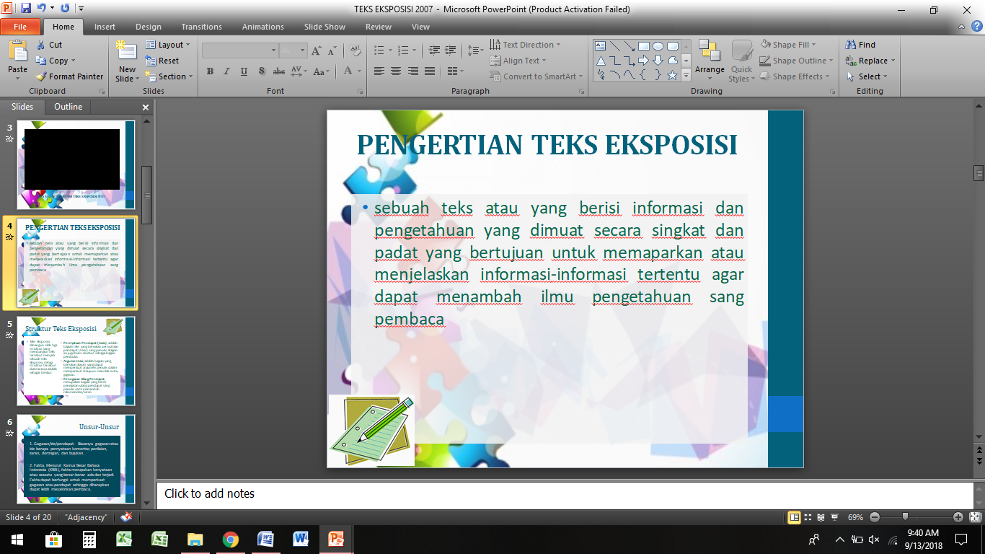Image resolution: width=985 pixels, height=554 pixels.
Task: Toggle Underline formatting
Action: [244, 71]
